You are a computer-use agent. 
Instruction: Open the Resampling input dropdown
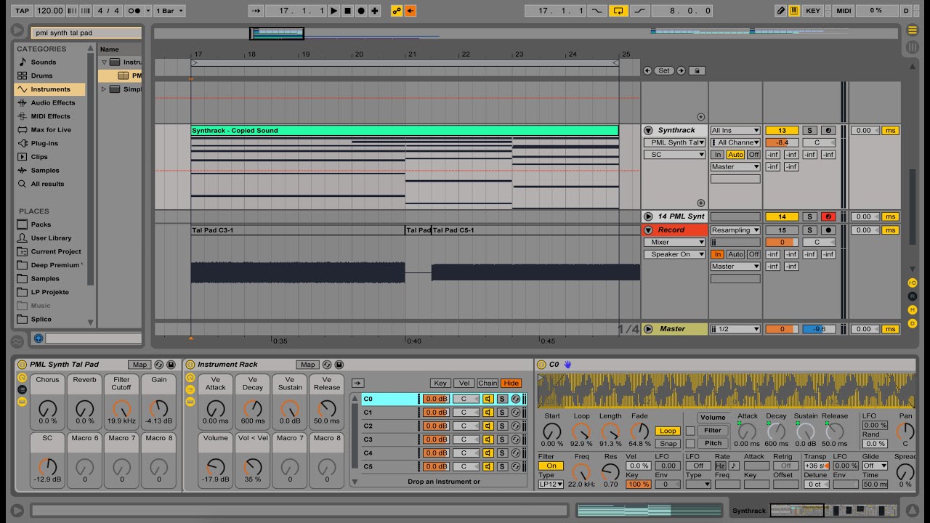coord(735,230)
